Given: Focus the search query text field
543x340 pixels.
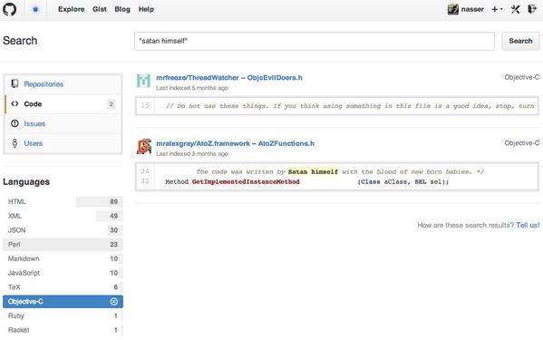Looking at the screenshot, I should click(x=314, y=41).
